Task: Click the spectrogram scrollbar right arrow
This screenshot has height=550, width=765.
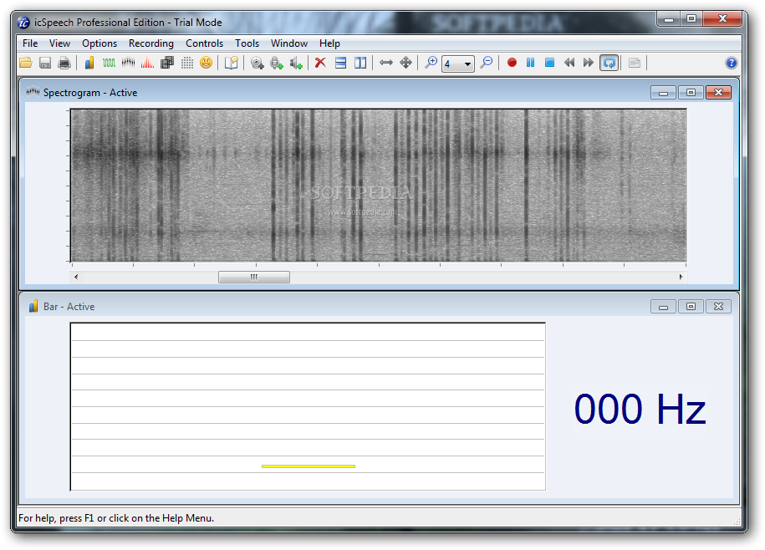Action: click(x=681, y=277)
